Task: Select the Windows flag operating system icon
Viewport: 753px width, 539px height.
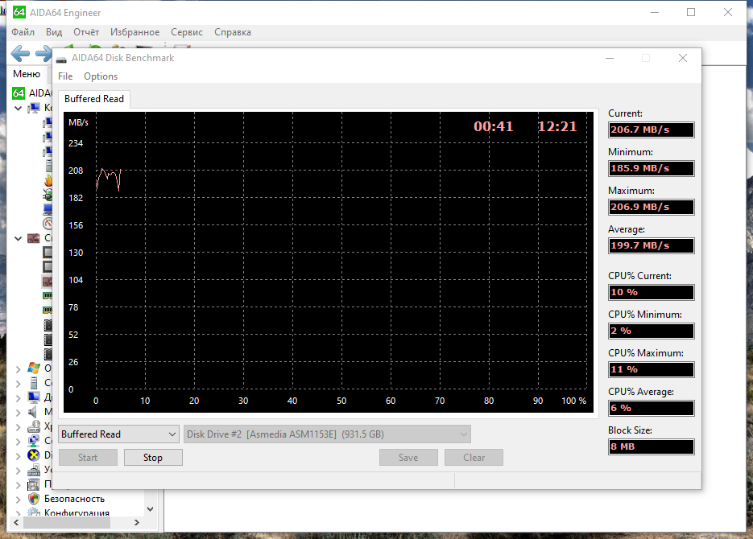Action: [34, 368]
